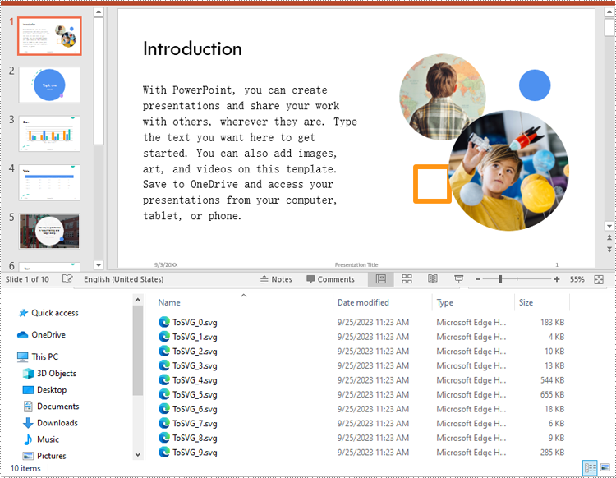Screen dimensions: 616x478
Task: Switch to Reading view
Action: pyautogui.click(x=433, y=279)
